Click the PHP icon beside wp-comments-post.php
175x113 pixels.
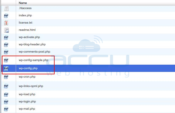6,52
